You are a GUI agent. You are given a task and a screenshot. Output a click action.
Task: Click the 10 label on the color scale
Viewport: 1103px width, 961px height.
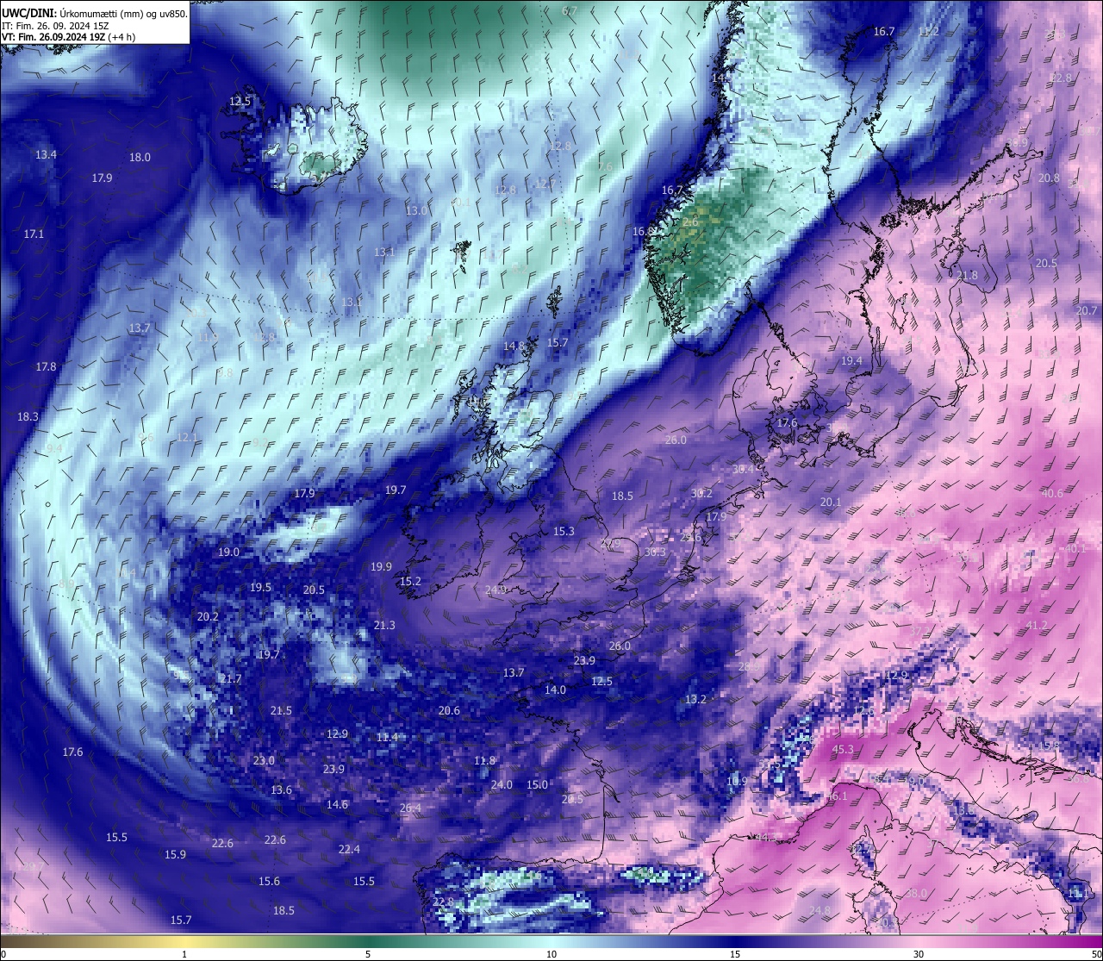(x=551, y=954)
